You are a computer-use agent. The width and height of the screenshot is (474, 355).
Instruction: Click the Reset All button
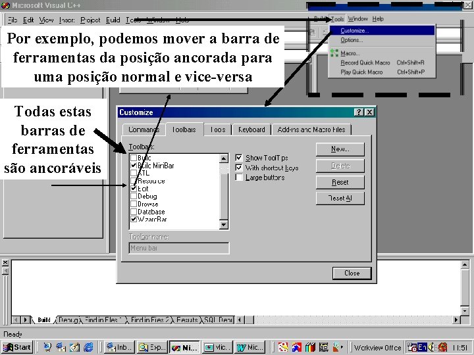tap(340, 199)
